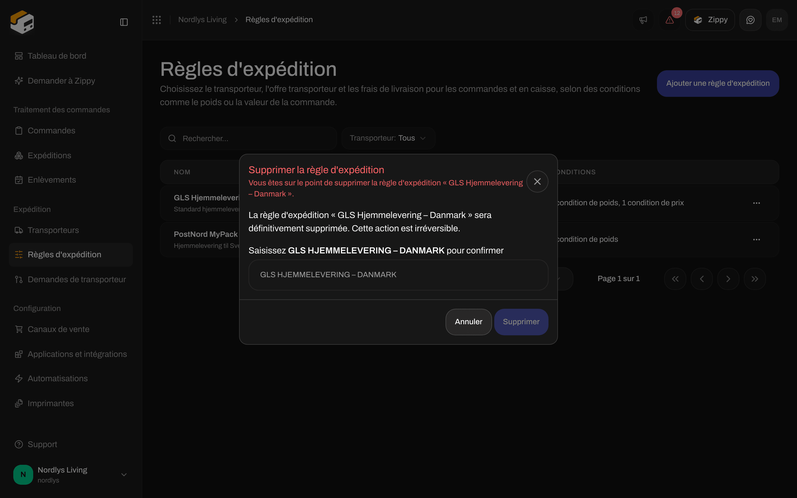This screenshot has width=797, height=498.
Task: Focus the Rechercher search field
Action: (x=248, y=138)
